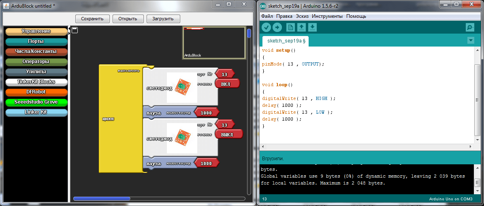Viewport: 484px width, 206px height.
Task: Click the Upload arrow icon in Arduino
Action: point(277,27)
